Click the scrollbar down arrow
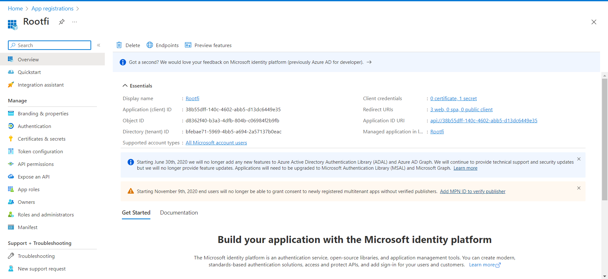The width and height of the screenshot is (608, 279). 605,276
